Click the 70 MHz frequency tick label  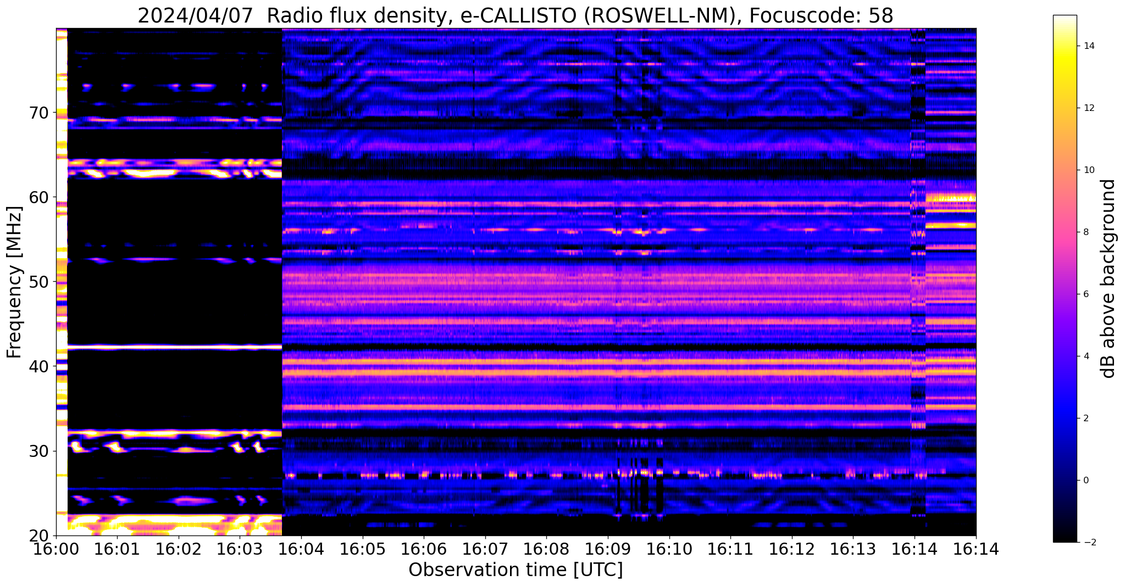coord(40,113)
